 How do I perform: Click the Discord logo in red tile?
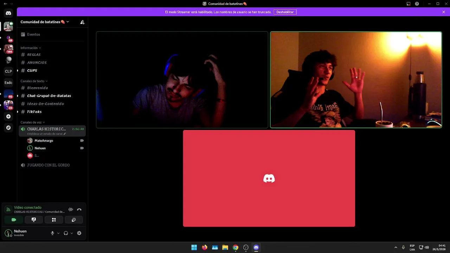click(x=269, y=179)
